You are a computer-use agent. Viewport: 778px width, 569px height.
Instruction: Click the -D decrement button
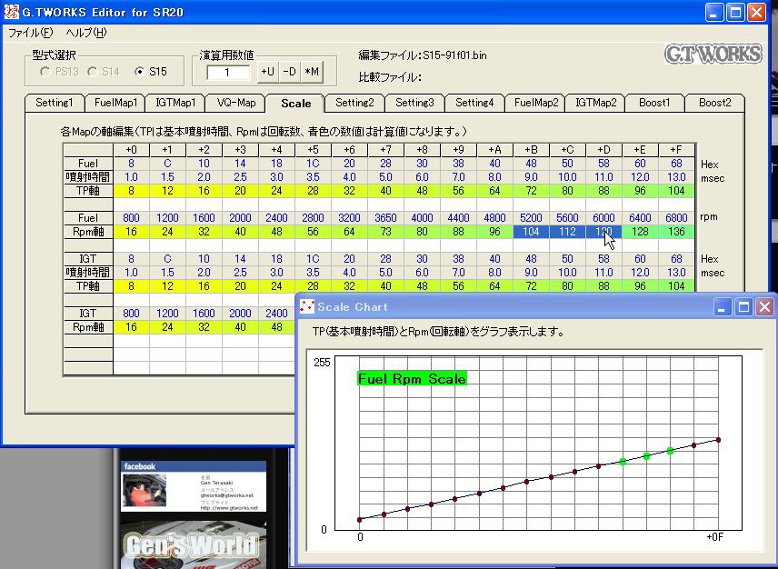tap(290, 72)
